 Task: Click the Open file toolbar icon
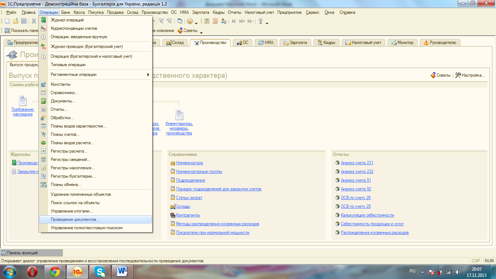[16, 21]
